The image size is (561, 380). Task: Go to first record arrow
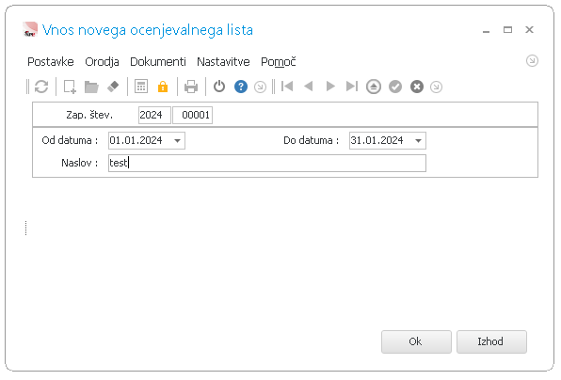pos(287,87)
